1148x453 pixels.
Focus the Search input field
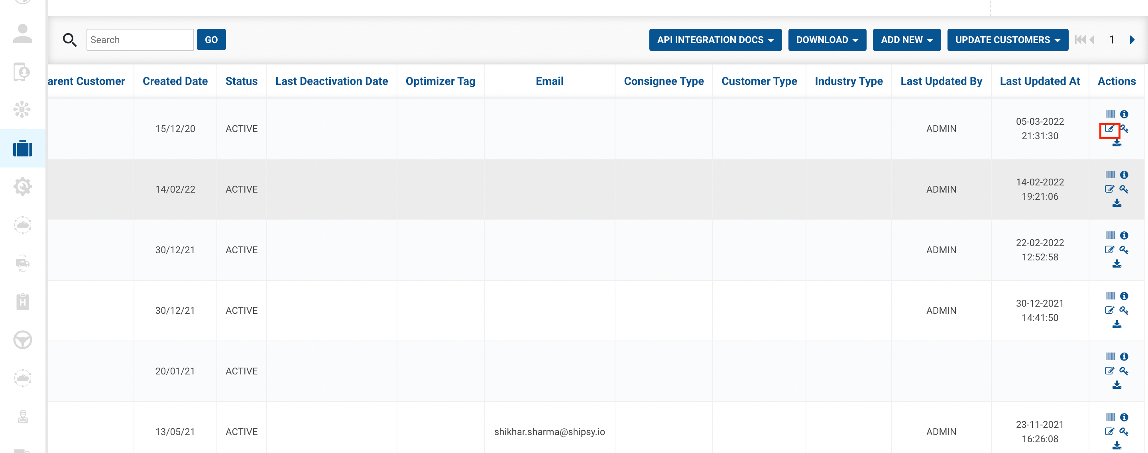tap(140, 40)
